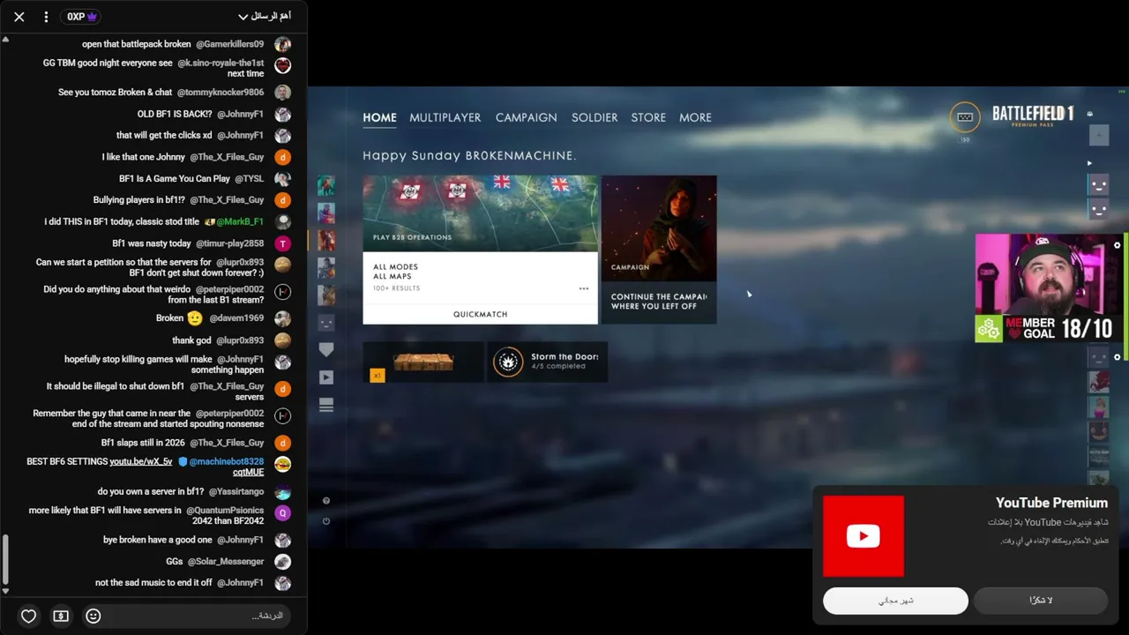
Task: Open the Storm the Door medal tile
Action: pyautogui.click(x=548, y=362)
